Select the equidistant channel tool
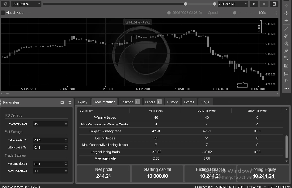This screenshot has height=188, width=292. coord(286,44)
